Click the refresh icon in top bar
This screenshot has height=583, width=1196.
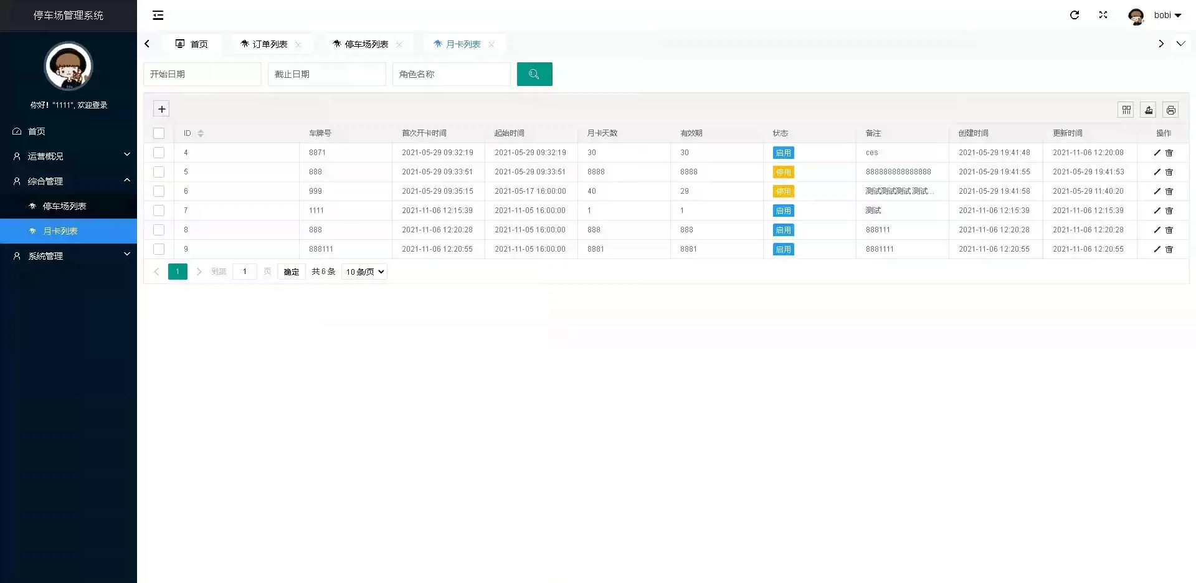1075,15
